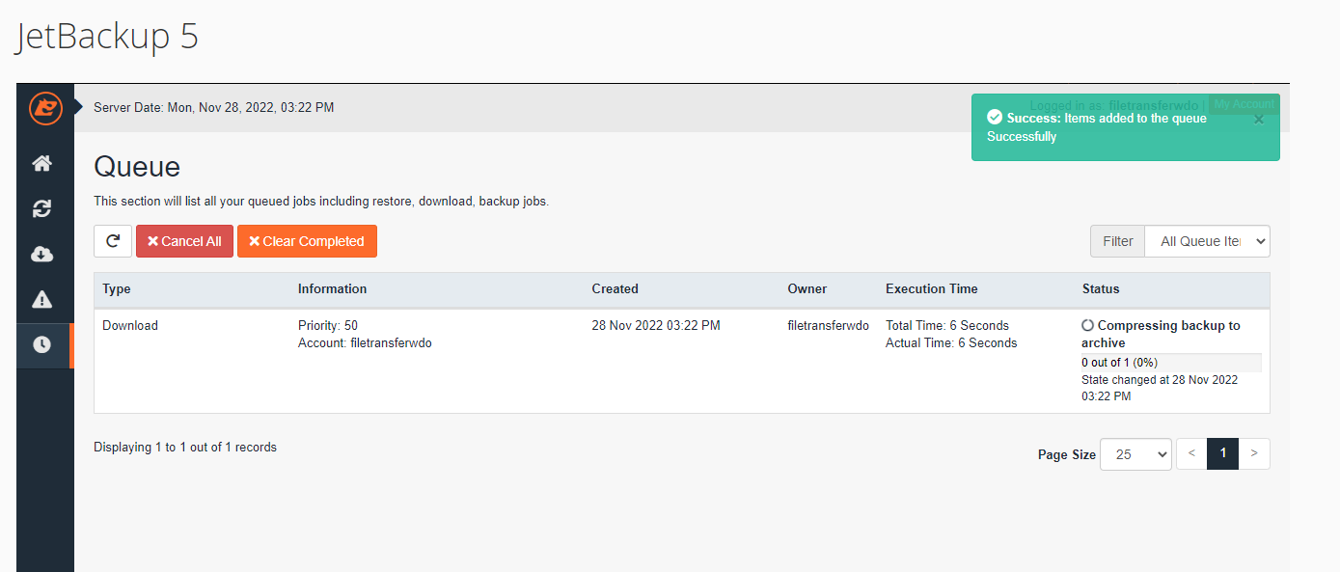Screen dimensions: 1340x572
Task: Click the Type column header
Action: (117, 288)
